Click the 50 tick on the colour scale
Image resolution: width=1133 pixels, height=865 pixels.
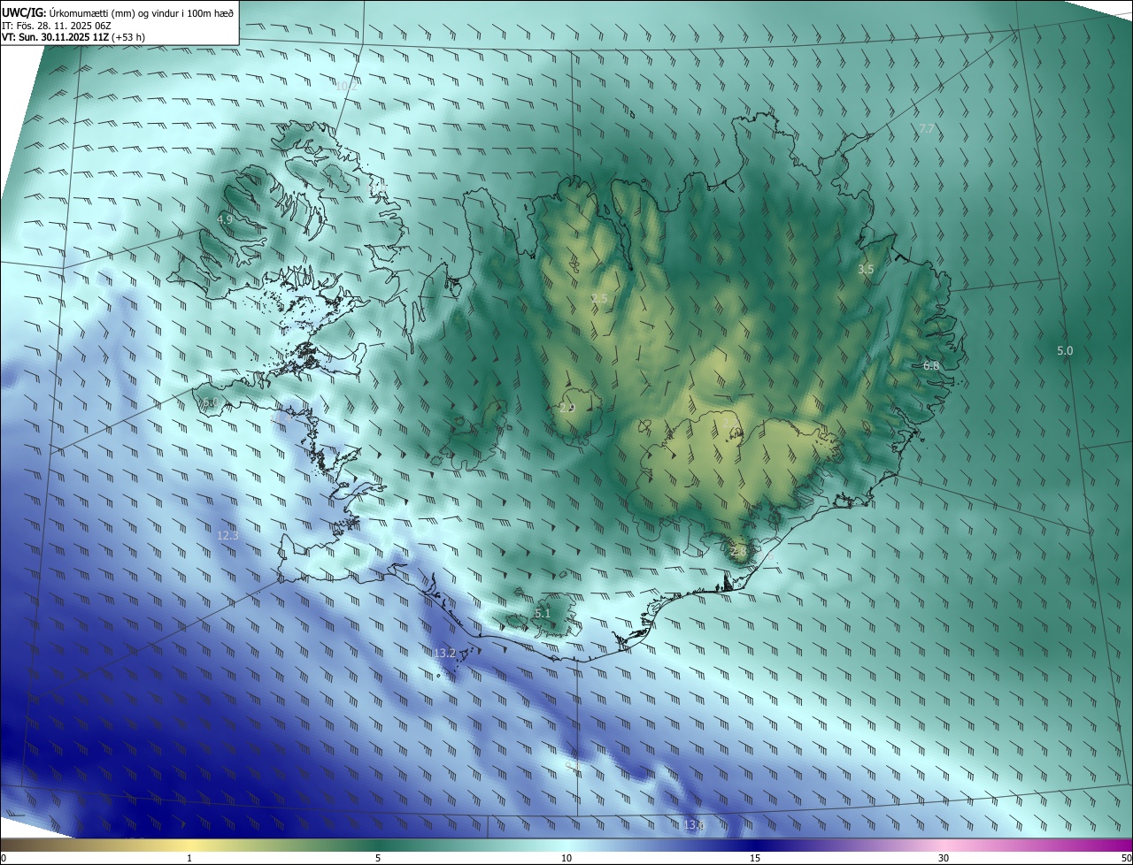1126,858
